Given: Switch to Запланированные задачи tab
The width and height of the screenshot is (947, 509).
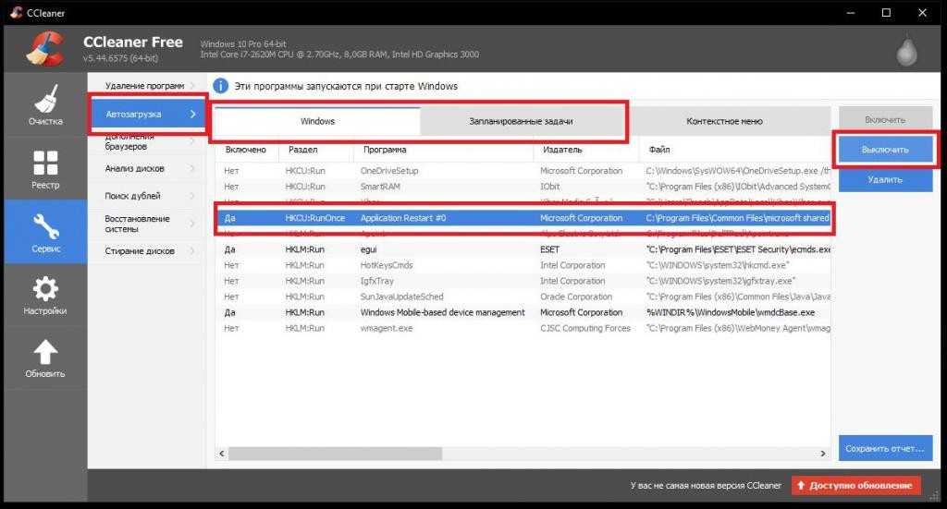Looking at the screenshot, I should point(521,122).
